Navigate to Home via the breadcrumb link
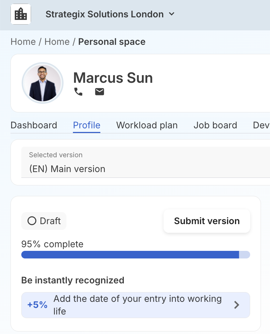Screen dimensions: 270x334 (23, 42)
